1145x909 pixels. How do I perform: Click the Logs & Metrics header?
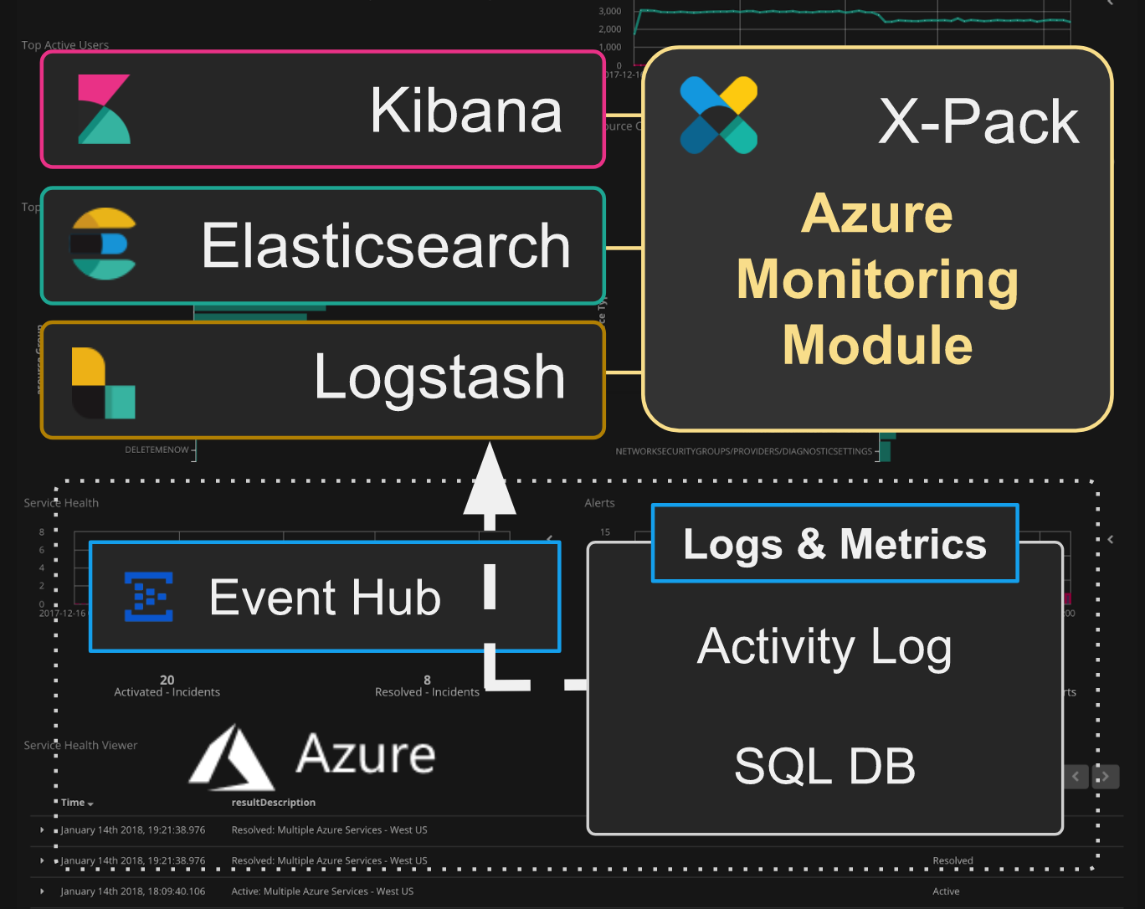point(834,543)
